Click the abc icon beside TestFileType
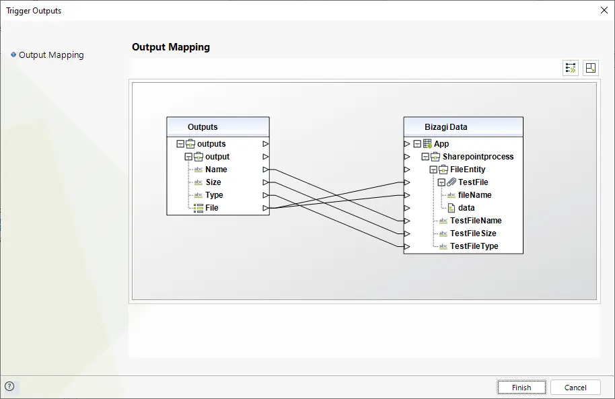The width and height of the screenshot is (615, 399). pyautogui.click(x=443, y=246)
